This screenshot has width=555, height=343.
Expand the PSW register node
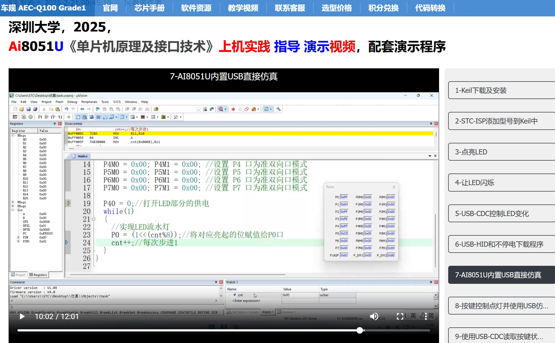coord(18,238)
